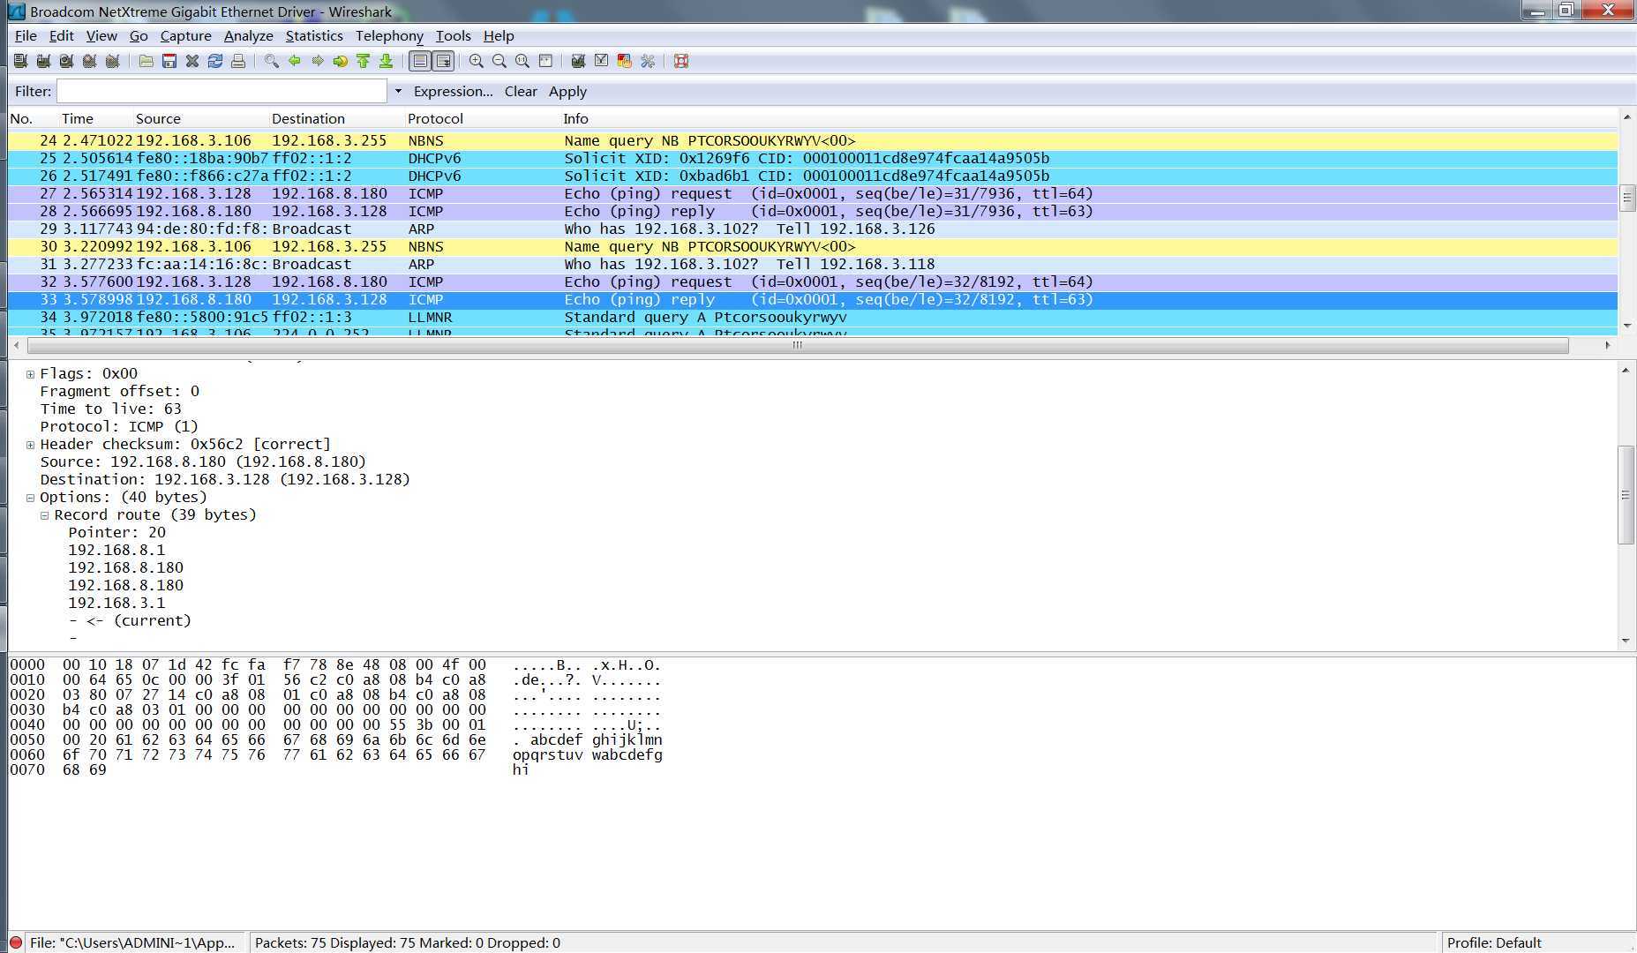Image resolution: width=1637 pixels, height=953 pixels.
Task: Jump to the last packet
Action: click(387, 61)
